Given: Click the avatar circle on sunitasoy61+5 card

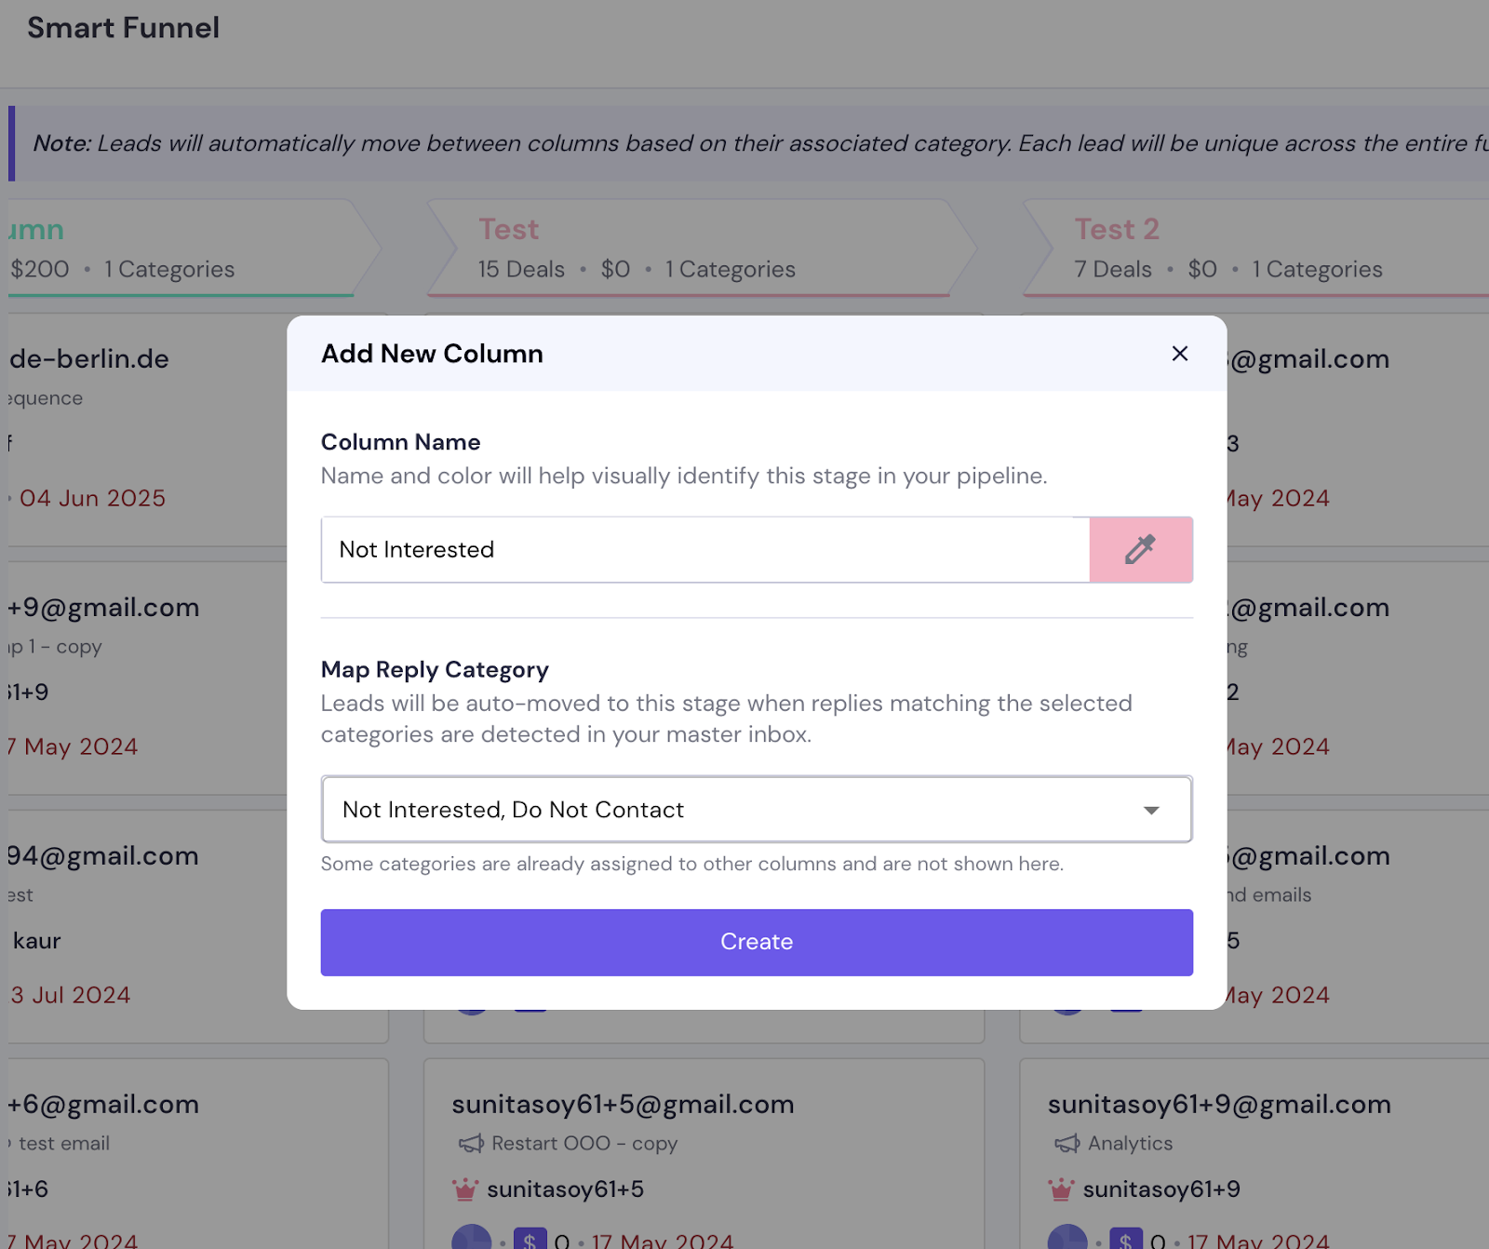Looking at the screenshot, I should pyautogui.click(x=471, y=1238).
